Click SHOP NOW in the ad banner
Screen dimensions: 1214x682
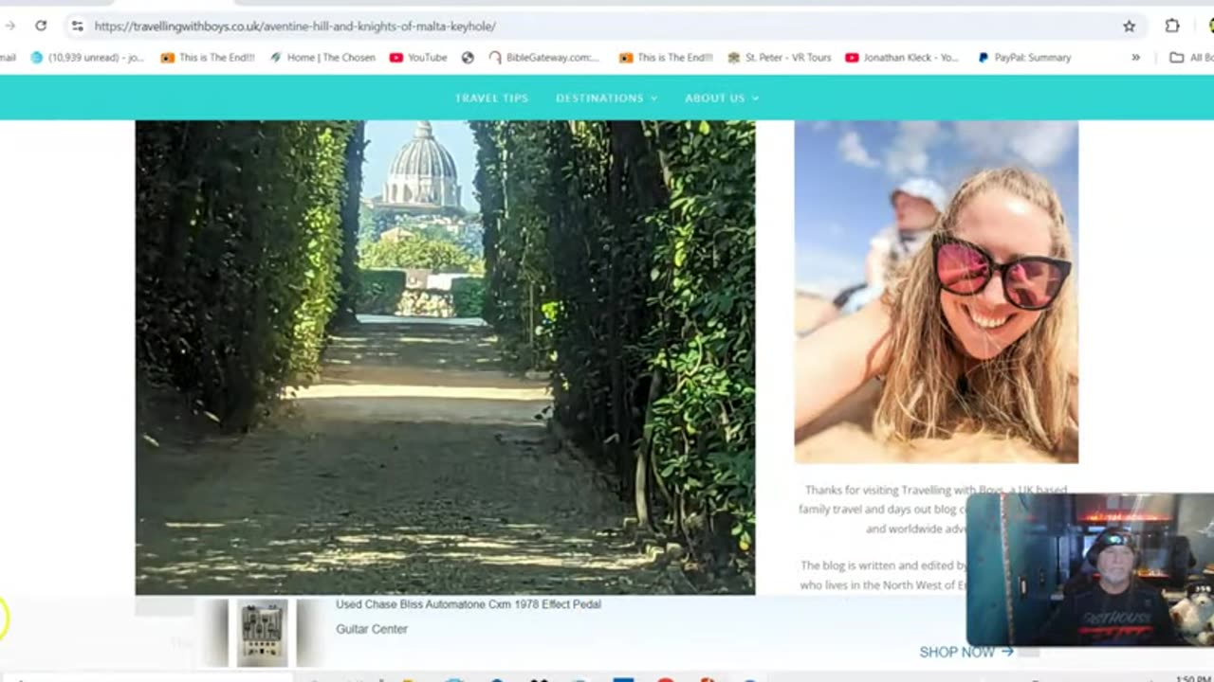tap(966, 652)
